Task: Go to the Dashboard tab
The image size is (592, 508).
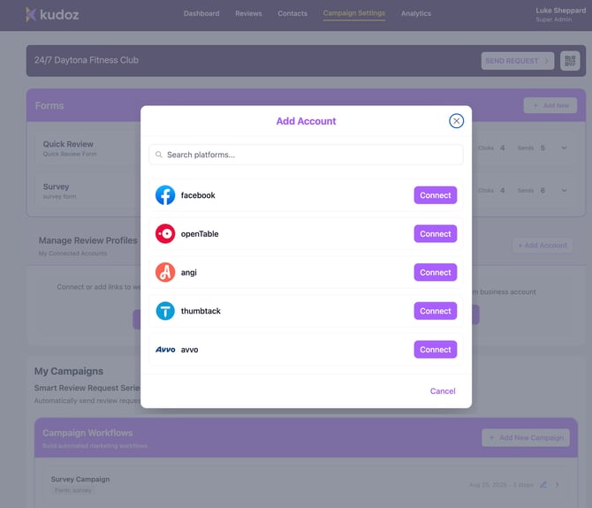Action: pos(203,13)
